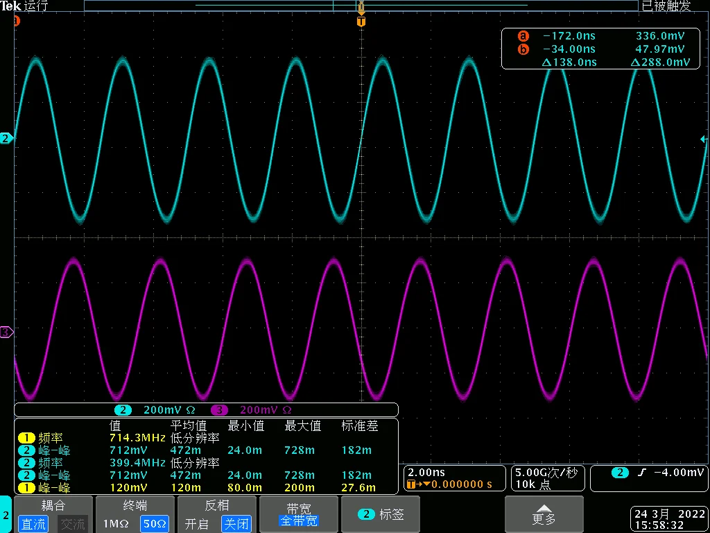The height and width of the screenshot is (533, 710).
Task: Click the 5.00G次/秒 sample rate readout
Action: [x=546, y=473]
